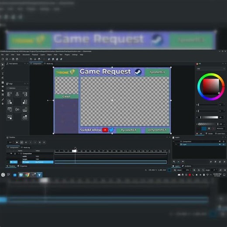Click the Save toolbar icon

13,59
